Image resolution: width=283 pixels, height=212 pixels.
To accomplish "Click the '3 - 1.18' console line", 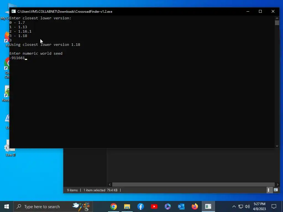I will click(x=18, y=36).
